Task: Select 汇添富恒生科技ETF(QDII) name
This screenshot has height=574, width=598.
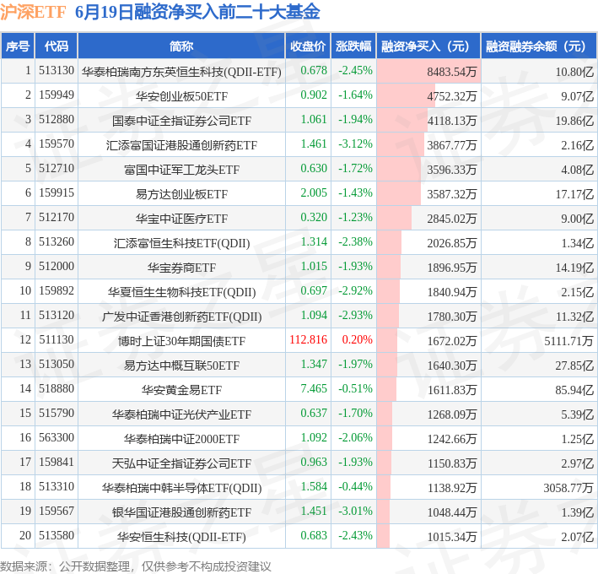Action: click(181, 243)
